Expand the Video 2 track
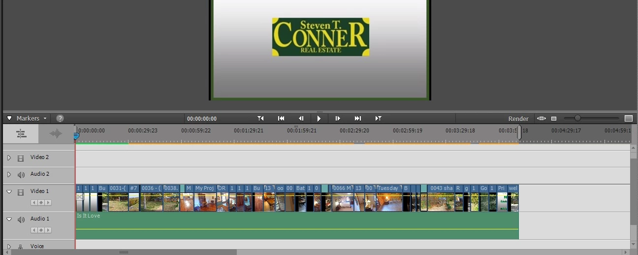 click(x=9, y=158)
